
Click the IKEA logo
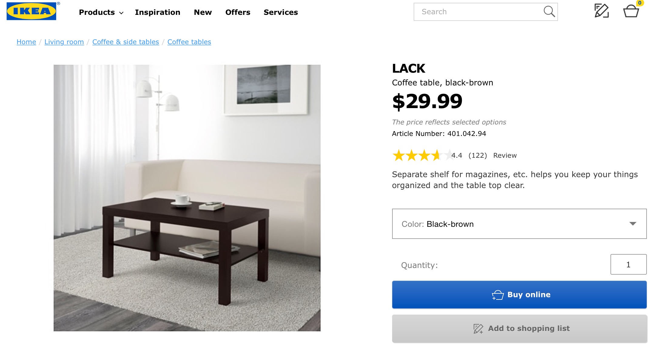(x=32, y=11)
